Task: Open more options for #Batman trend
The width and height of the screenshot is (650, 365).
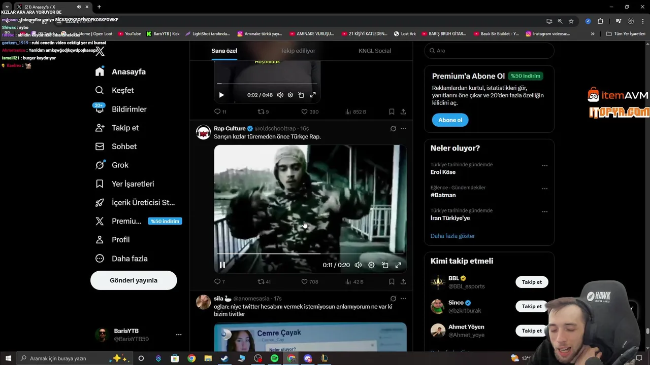Action: [x=544, y=189]
